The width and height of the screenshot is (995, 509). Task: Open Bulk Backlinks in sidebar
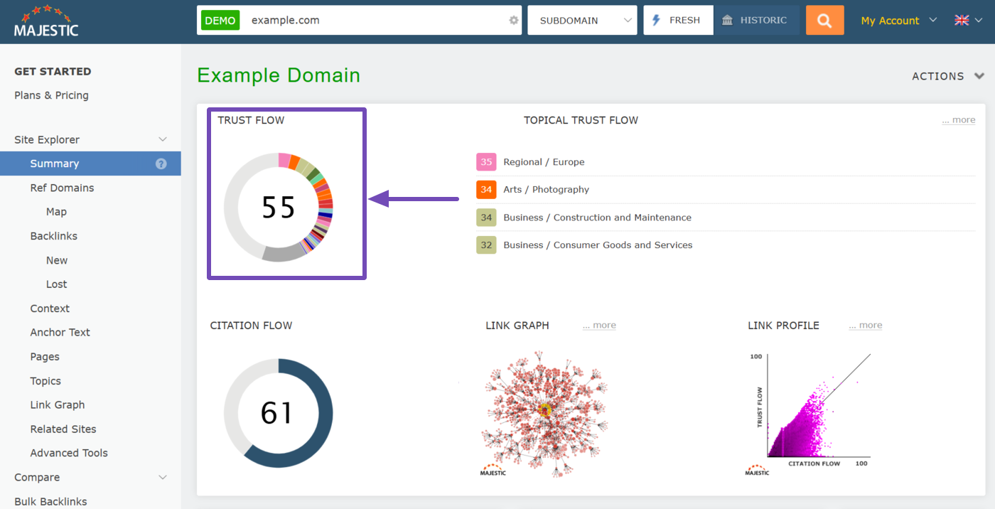coord(50,501)
